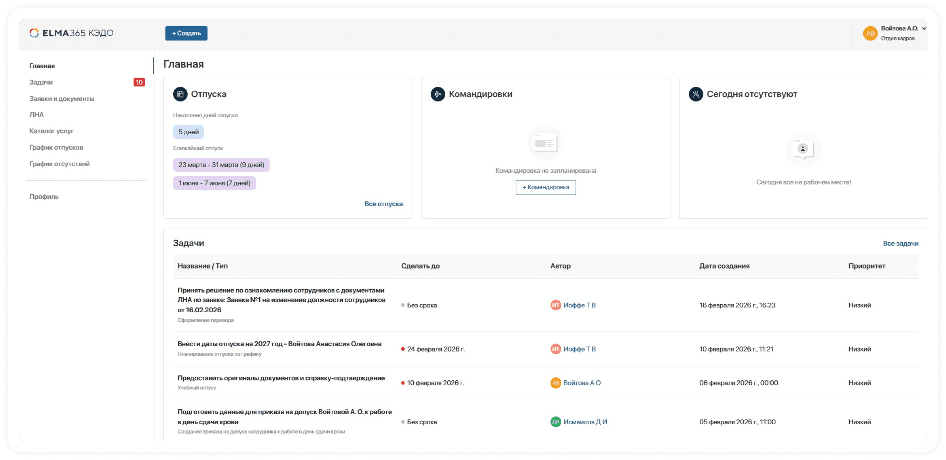Select the 23 марта - 31 марта vacation chip
Viewport: 946px width, 460px height.
click(x=221, y=165)
